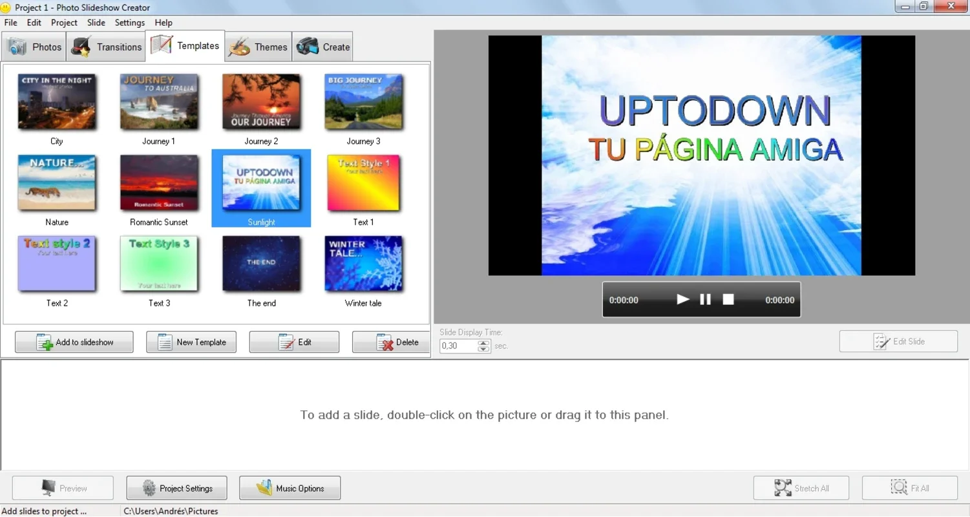Select the Journey 1 template thumbnail

[159, 101]
